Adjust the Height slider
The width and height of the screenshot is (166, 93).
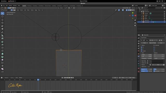point(147,71)
